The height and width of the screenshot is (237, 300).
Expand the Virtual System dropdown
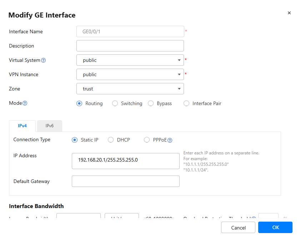[x=130, y=60]
